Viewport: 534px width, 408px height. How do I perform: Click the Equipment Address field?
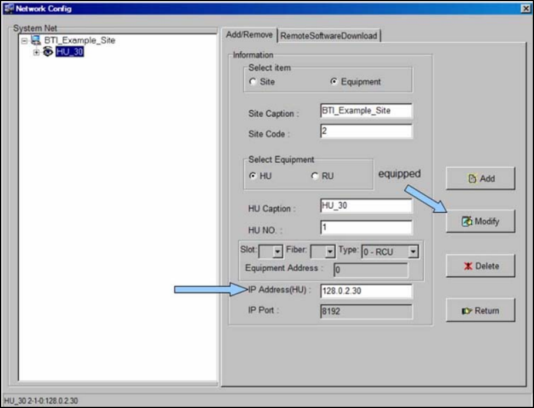[370, 270]
